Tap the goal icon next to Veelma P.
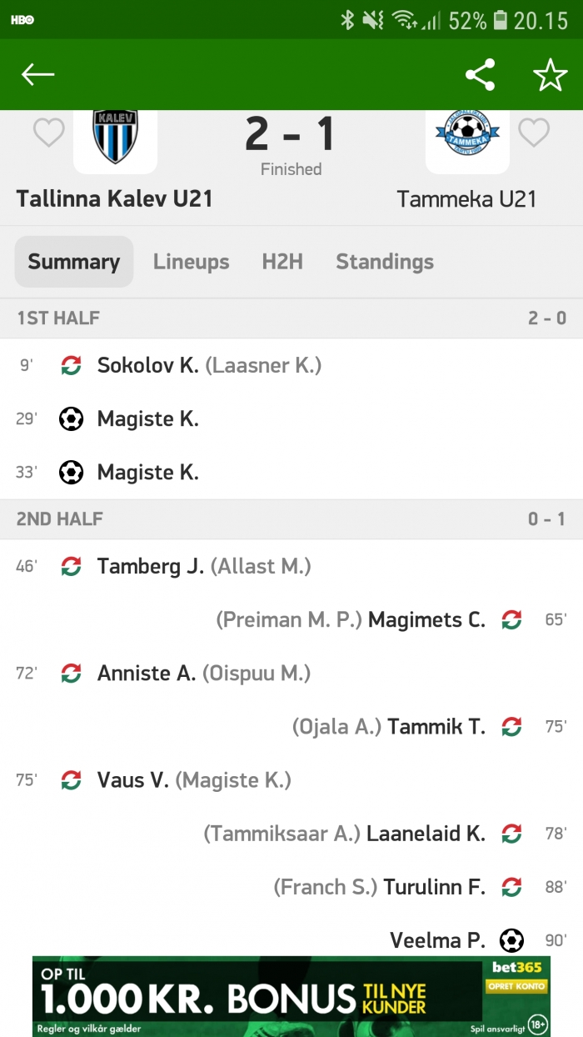The height and width of the screenshot is (1037, 583). [511, 940]
